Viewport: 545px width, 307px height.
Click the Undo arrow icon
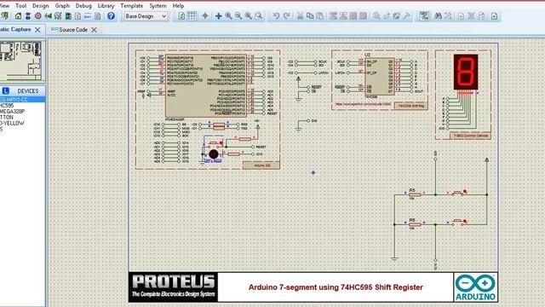[x=276, y=16]
